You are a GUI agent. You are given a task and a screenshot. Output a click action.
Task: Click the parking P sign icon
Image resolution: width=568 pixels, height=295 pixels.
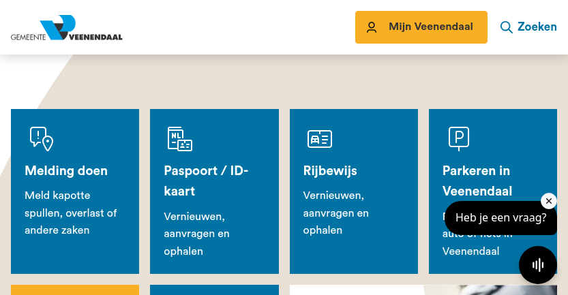coord(459,138)
